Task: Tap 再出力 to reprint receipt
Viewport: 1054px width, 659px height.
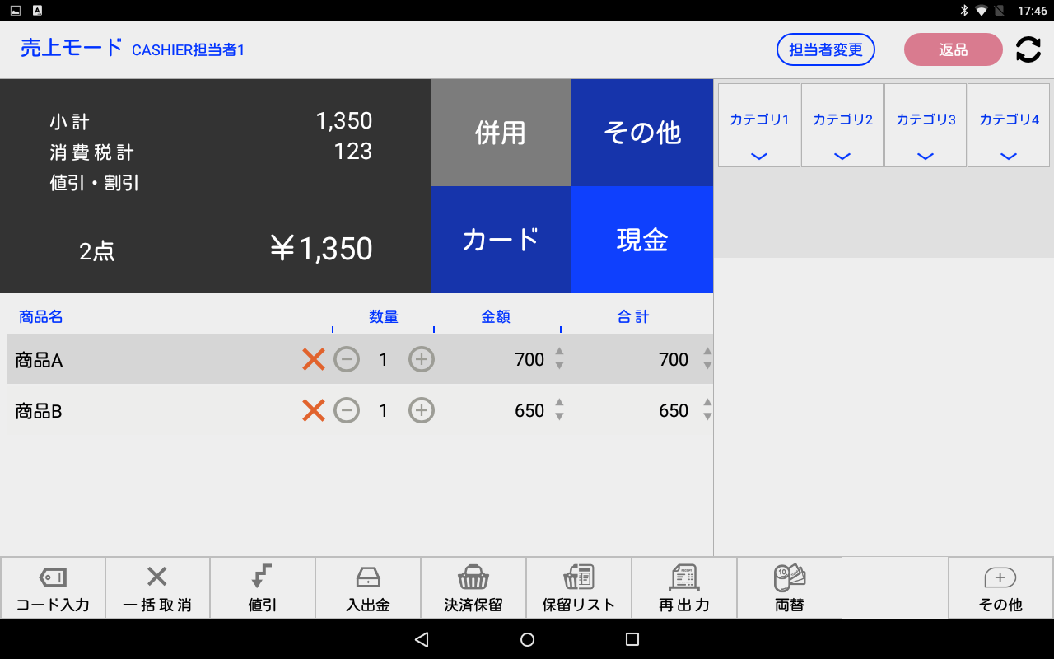Action: click(x=684, y=588)
